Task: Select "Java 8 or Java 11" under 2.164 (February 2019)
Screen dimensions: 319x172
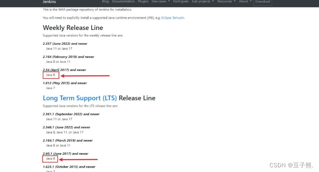Action: tap(58, 62)
